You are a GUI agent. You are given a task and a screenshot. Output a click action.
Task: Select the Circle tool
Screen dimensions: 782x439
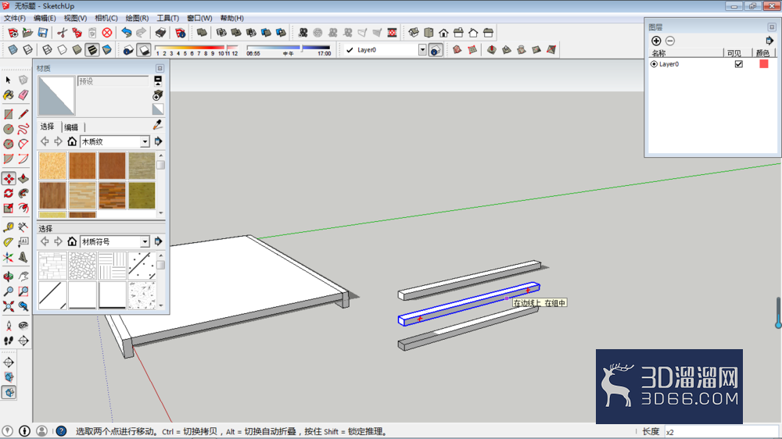9,129
